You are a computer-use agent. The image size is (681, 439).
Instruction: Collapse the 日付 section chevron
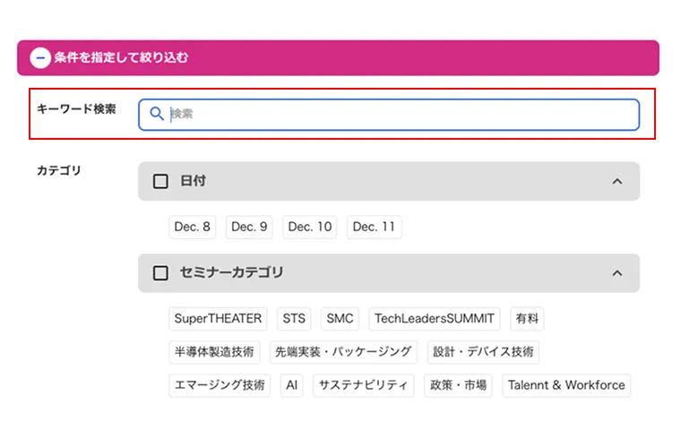pos(617,182)
